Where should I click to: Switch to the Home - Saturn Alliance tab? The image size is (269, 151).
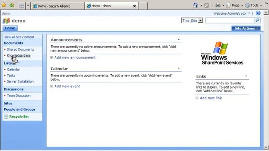[58, 6]
